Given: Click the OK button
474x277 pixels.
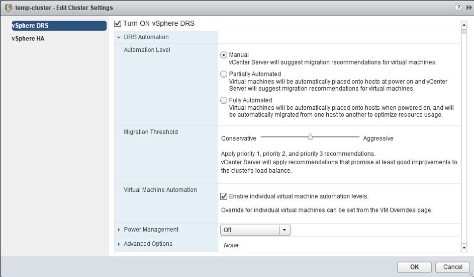Looking at the screenshot, I should coord(414,267).
